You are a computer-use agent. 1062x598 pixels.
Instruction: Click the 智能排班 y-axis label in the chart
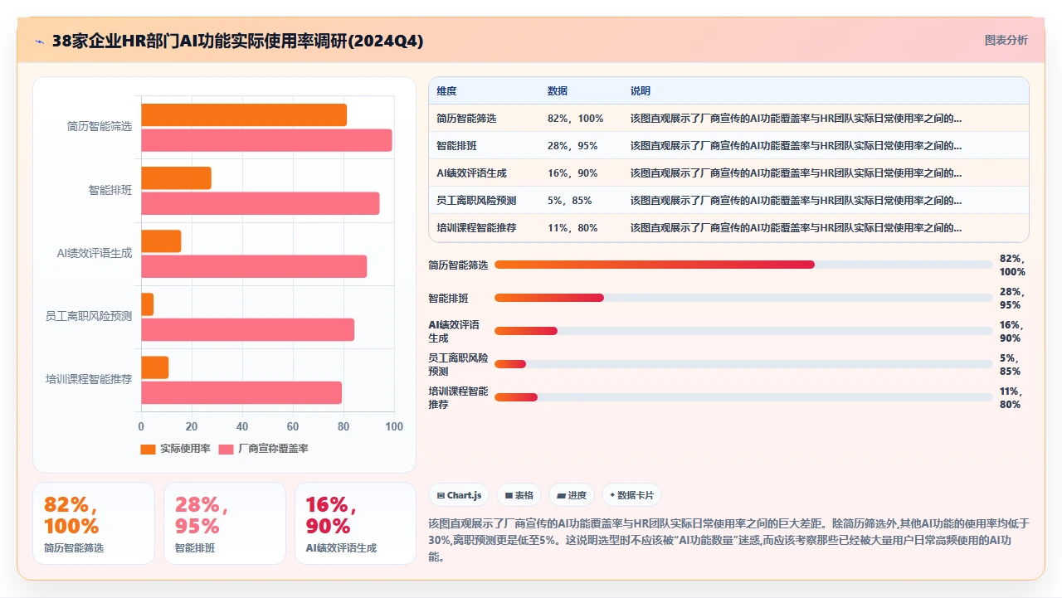tap(110, 190)
